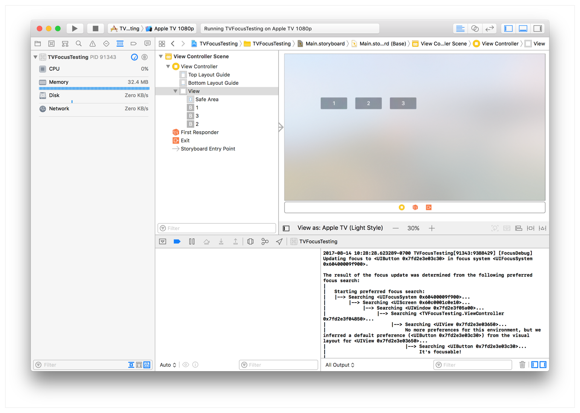Toggle breakpoints activation in debug bar
The width and height of the screenshot is (580, 413).
click(177, 242)
